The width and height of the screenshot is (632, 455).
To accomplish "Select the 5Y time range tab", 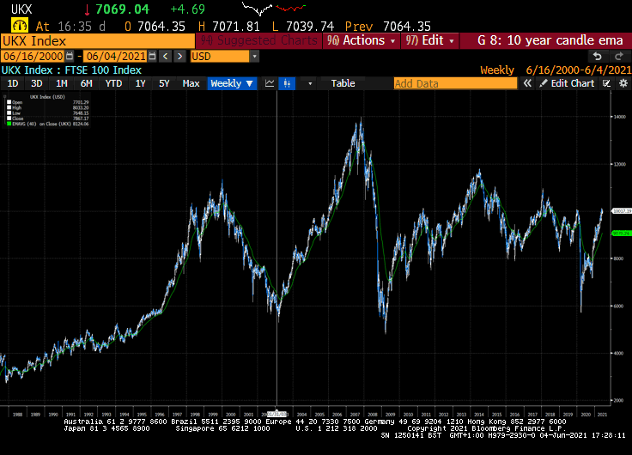I will 163,83.
